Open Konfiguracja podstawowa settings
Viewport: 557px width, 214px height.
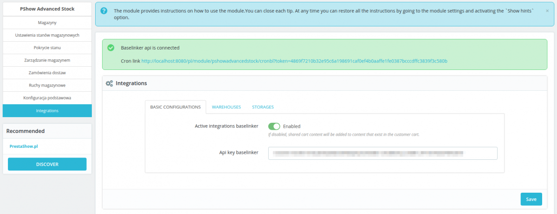point(47,98)
